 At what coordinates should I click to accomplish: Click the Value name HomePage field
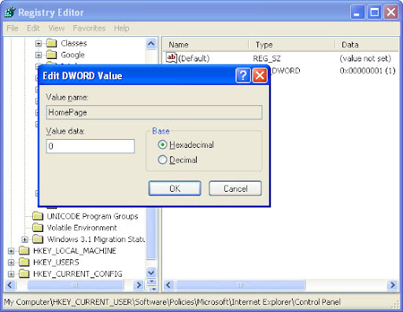[154, 112]
